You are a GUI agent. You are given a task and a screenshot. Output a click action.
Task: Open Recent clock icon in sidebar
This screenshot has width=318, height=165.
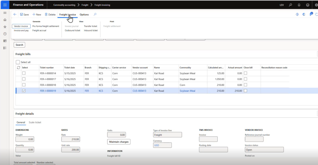5,34
